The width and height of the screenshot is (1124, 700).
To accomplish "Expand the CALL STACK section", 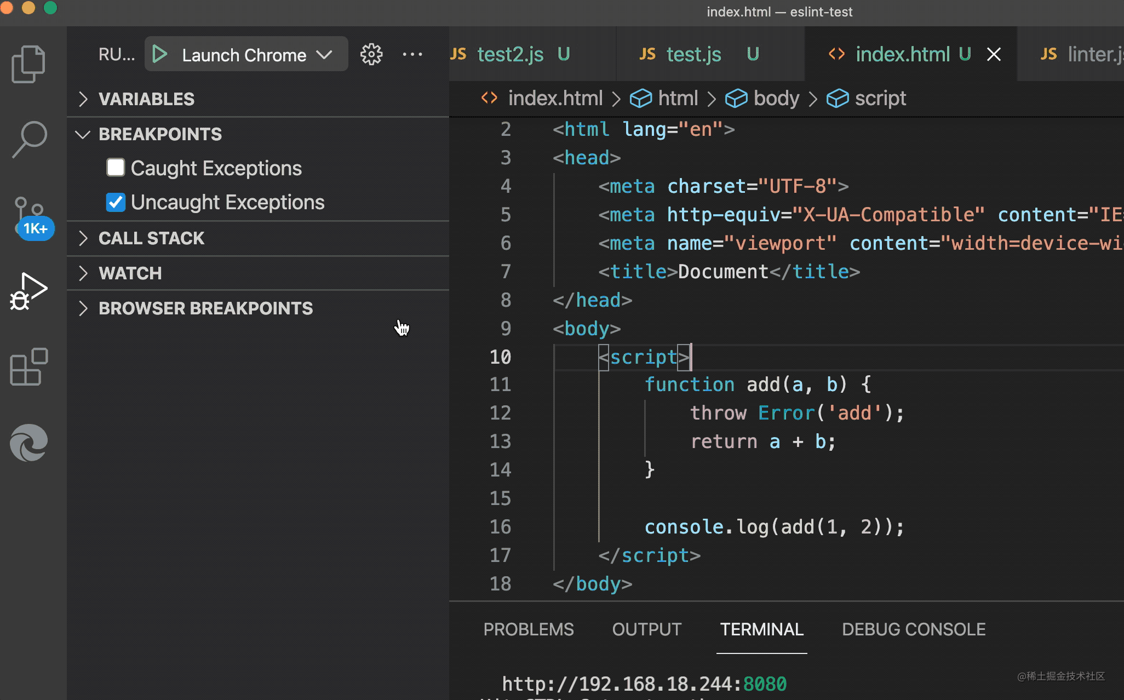I will (151, 238).
